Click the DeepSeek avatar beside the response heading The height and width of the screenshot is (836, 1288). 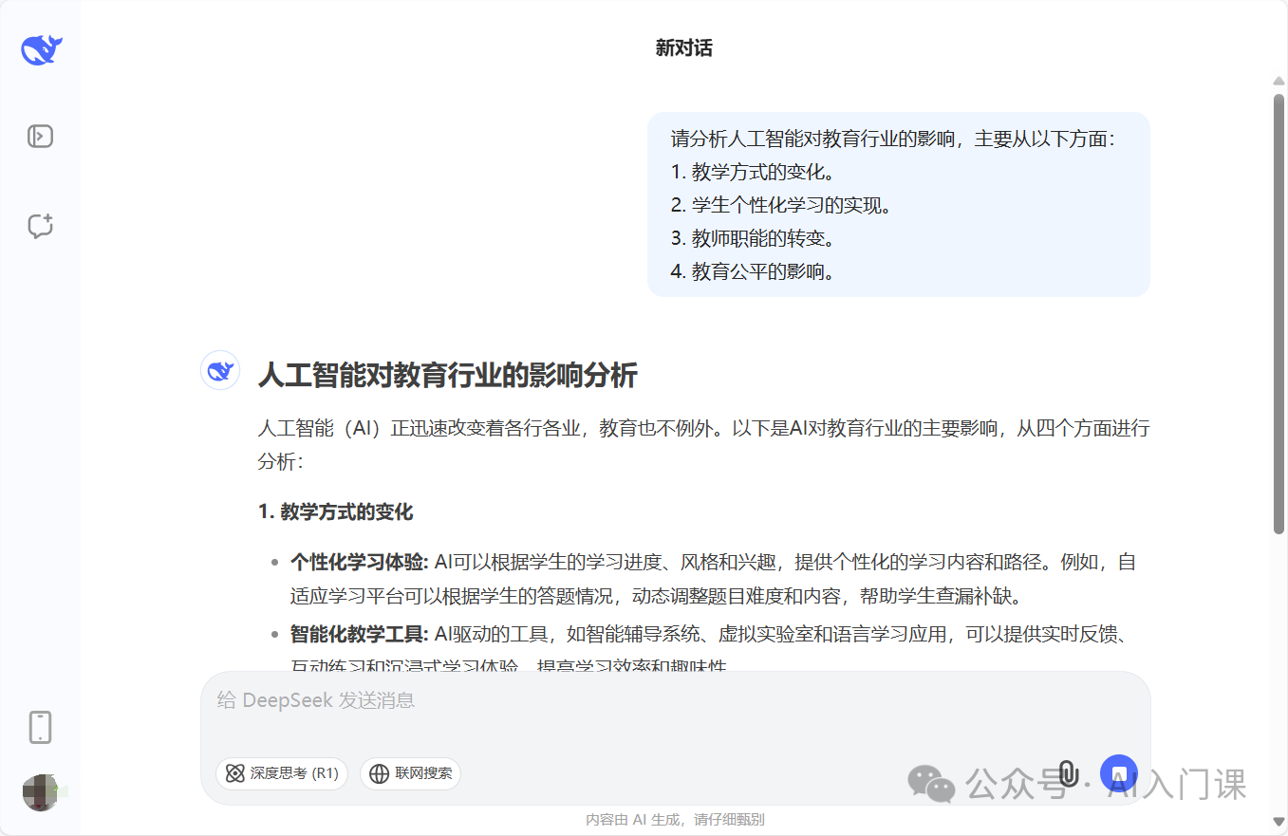click(220, 370)
